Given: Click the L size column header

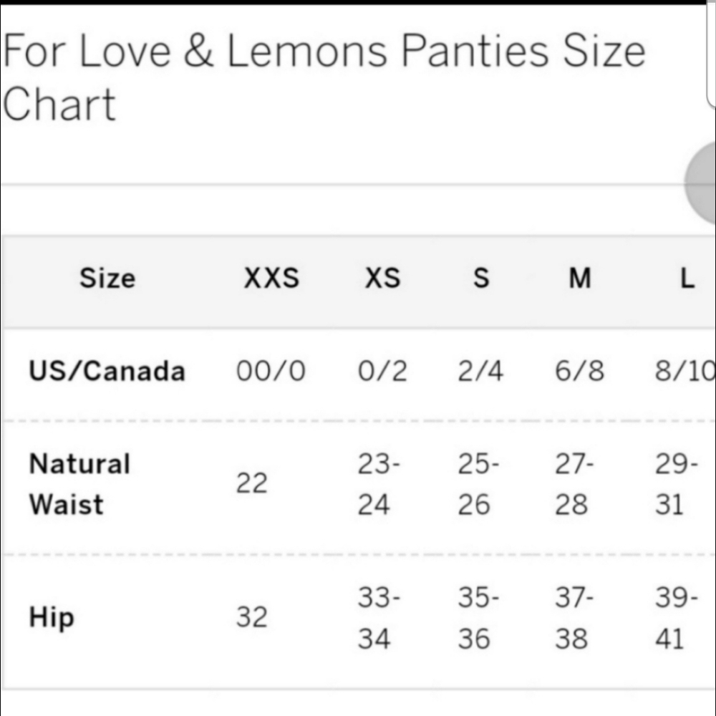Looking at the screenshot, I should tap(687, 278).
